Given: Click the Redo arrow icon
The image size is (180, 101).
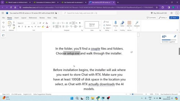Looking at the screenshot, I should tap(3, 27).
